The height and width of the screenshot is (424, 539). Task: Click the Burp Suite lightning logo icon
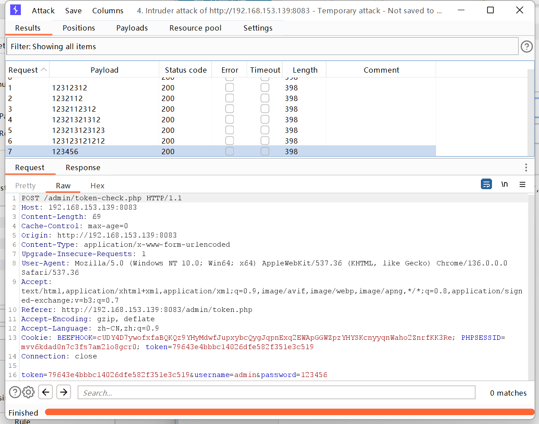click(16, 10)
